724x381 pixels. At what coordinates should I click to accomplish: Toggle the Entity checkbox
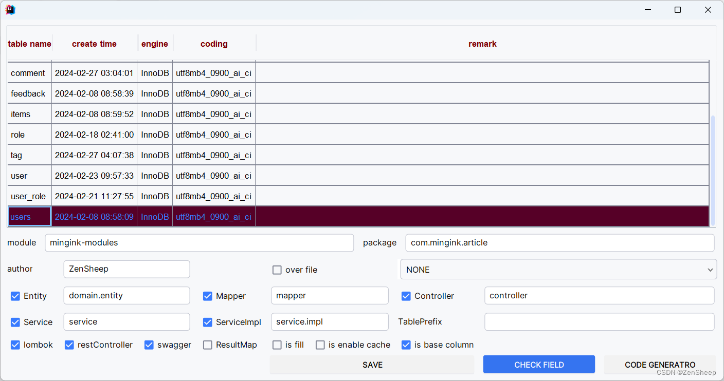click(x=15, y=296)
